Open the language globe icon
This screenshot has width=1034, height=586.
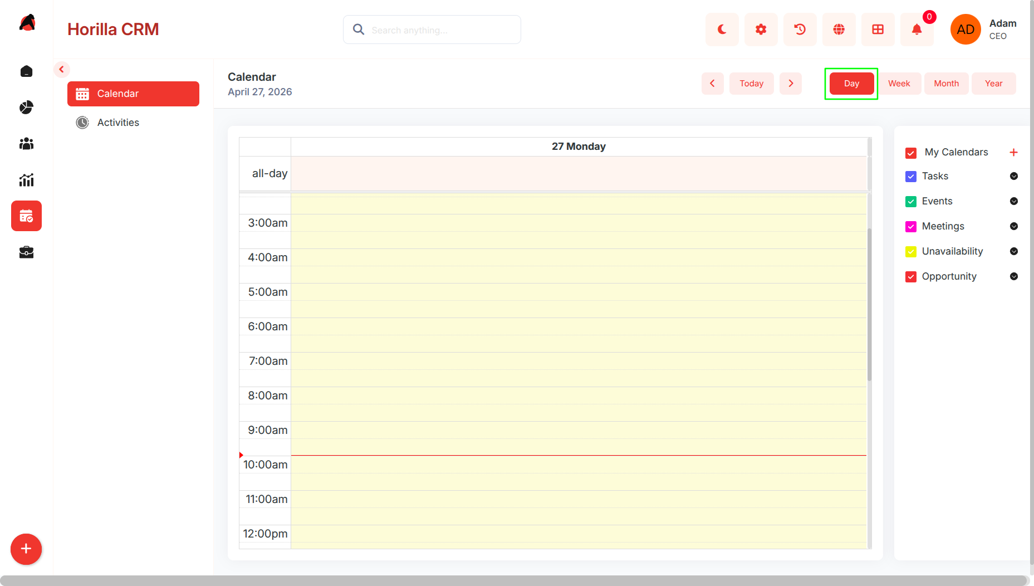coord(839,30)
